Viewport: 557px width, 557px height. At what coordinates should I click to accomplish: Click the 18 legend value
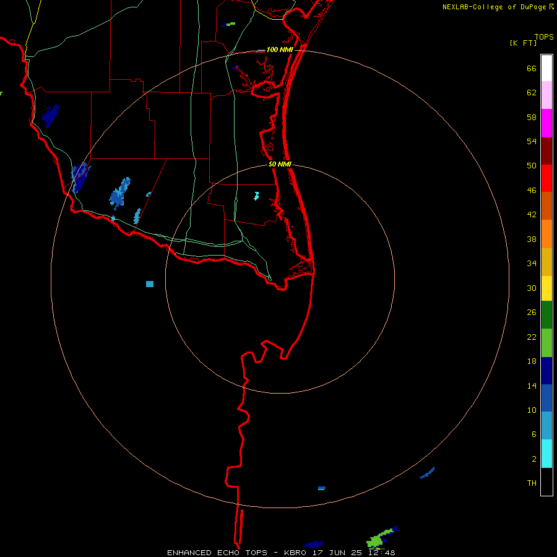(532, 361)
